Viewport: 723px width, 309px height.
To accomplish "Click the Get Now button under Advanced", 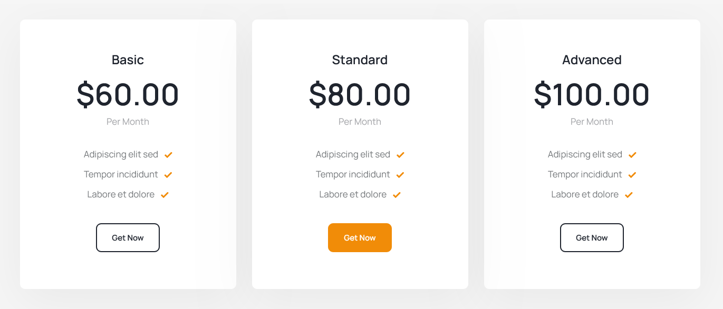I will [592, 238].
